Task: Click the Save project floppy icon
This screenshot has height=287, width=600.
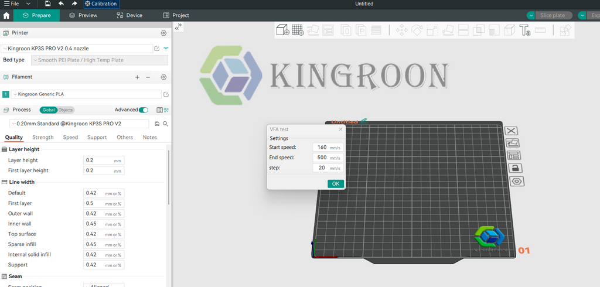Action: click(x=47, y=4)
